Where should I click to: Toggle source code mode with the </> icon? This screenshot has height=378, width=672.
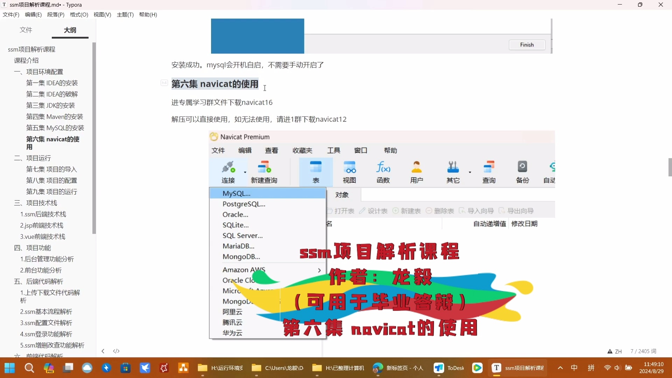click(116, 351)
